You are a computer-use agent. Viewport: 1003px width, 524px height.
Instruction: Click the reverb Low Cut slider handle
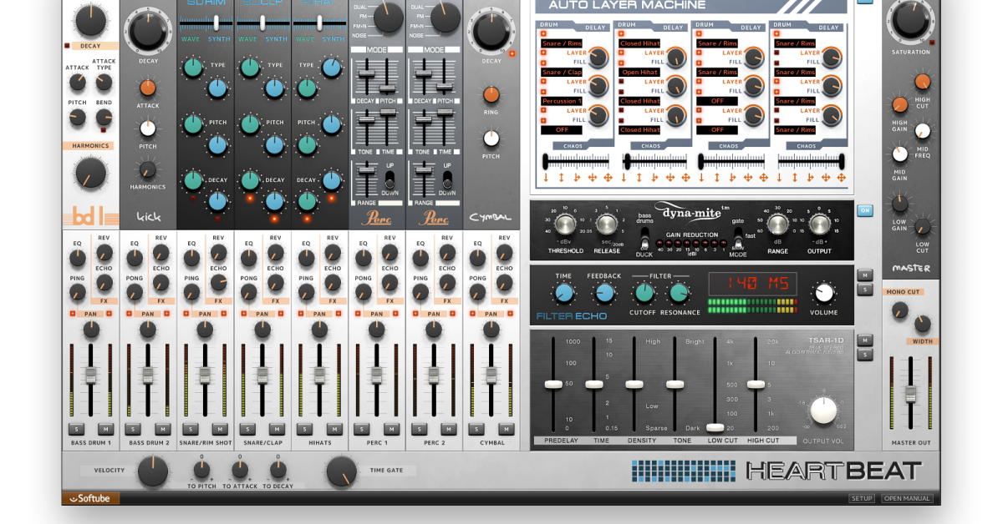click(x=715, y=427)
